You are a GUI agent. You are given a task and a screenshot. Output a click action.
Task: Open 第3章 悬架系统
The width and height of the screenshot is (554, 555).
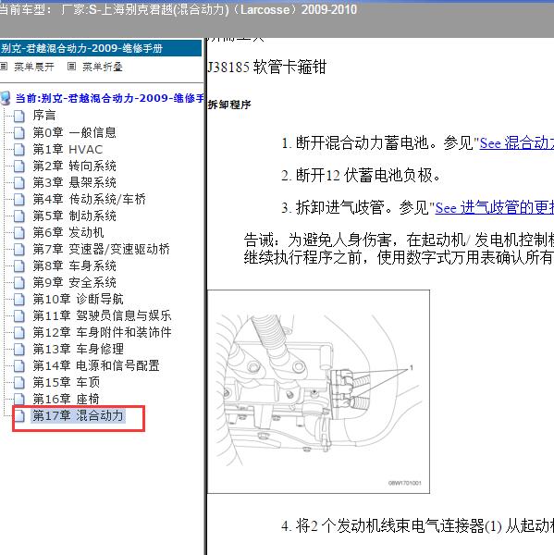pos(74,182)
